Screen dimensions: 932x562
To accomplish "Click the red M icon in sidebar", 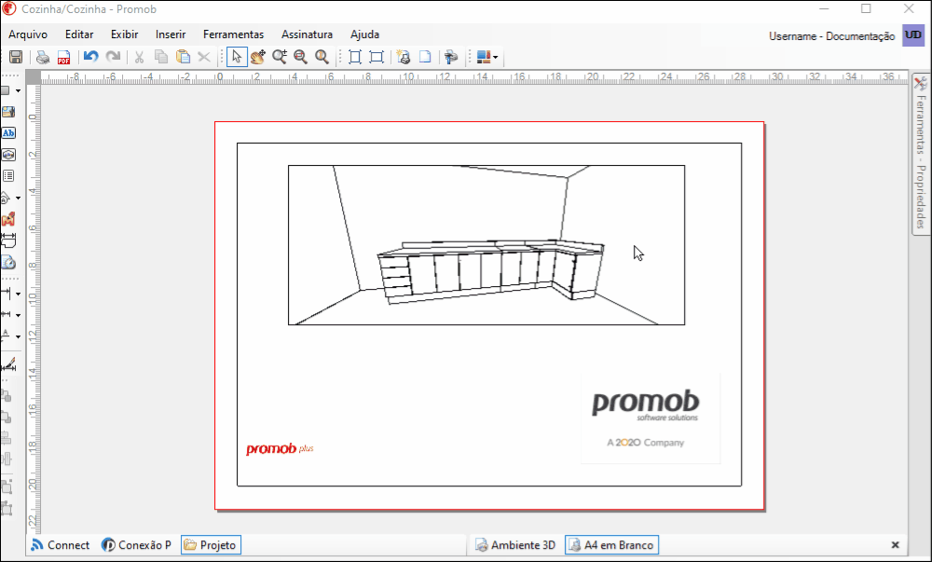I will click(8, 219).
